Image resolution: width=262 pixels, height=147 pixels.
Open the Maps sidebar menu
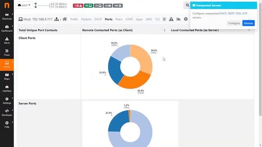point(7,77)
